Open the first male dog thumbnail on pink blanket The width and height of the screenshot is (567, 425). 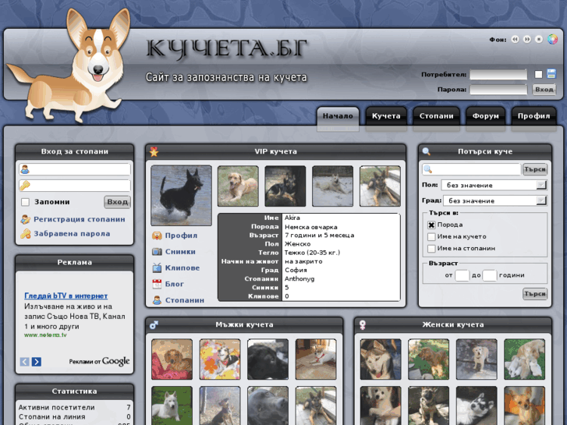pyautogui.click(x=172, y=359)
